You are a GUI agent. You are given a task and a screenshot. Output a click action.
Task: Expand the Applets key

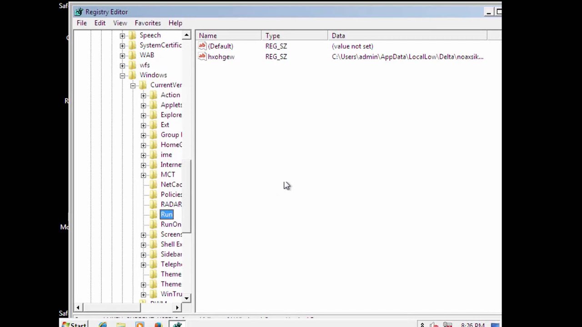[x=143, y=105]
